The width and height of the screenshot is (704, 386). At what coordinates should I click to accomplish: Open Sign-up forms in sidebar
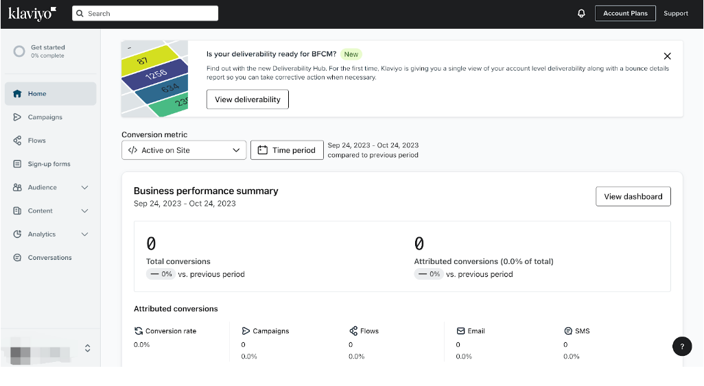click(x=50, y=164)
